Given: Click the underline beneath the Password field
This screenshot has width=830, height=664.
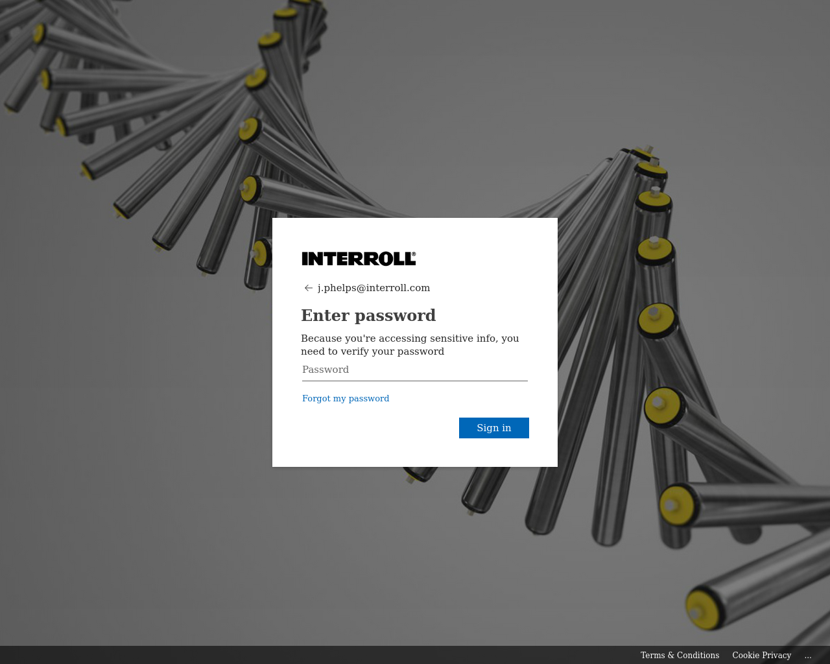Looking at the screenshot, I should click(415, 381).
